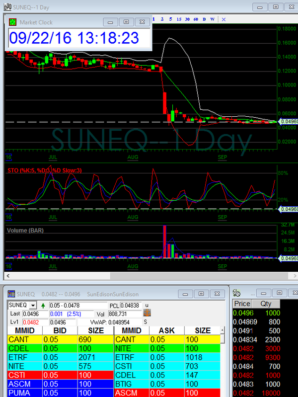Click the chart scrollbar right arrow
298x397 pixels.
coord(295,276)
